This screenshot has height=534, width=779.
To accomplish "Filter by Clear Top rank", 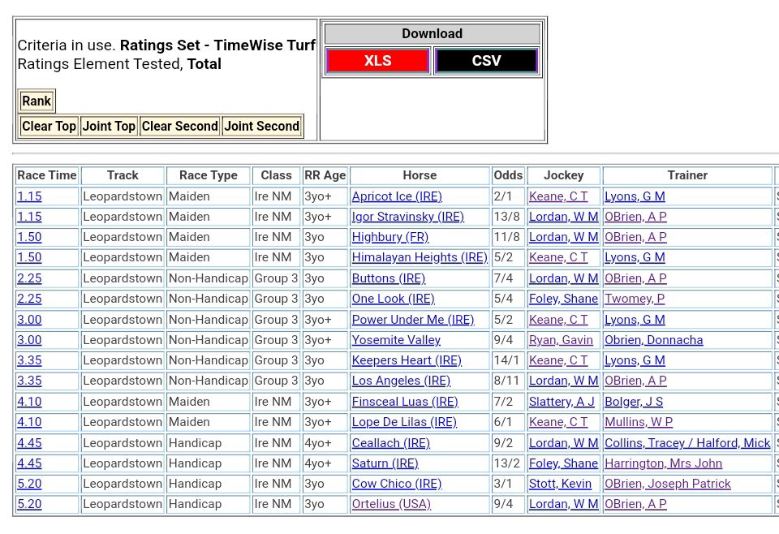I will coord(49,127).
